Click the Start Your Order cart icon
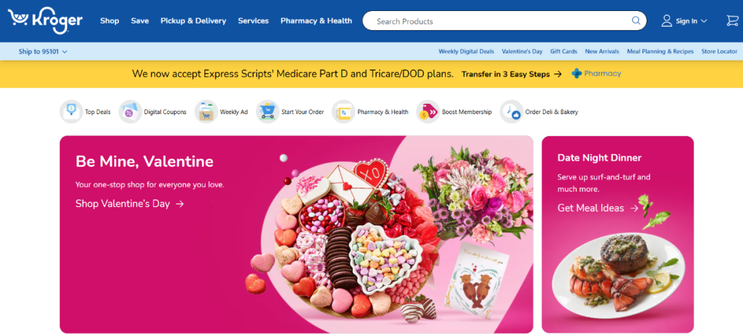 coord(268,112)
